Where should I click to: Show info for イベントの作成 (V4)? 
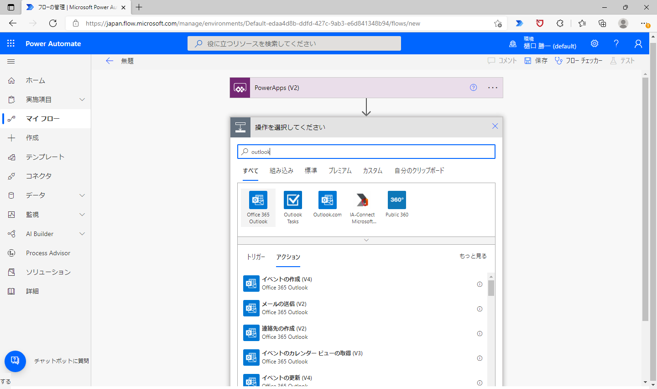(480, 284)
